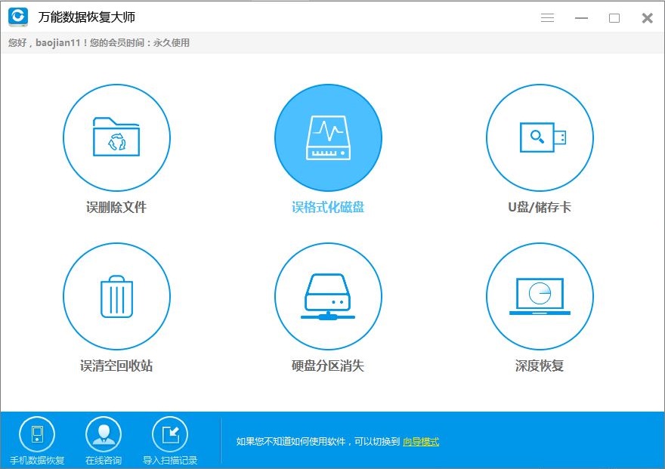The height and width of the screenshot is (469, 665).
Task: Open the lost hard disk partition icon
Action: coord(328,296)
